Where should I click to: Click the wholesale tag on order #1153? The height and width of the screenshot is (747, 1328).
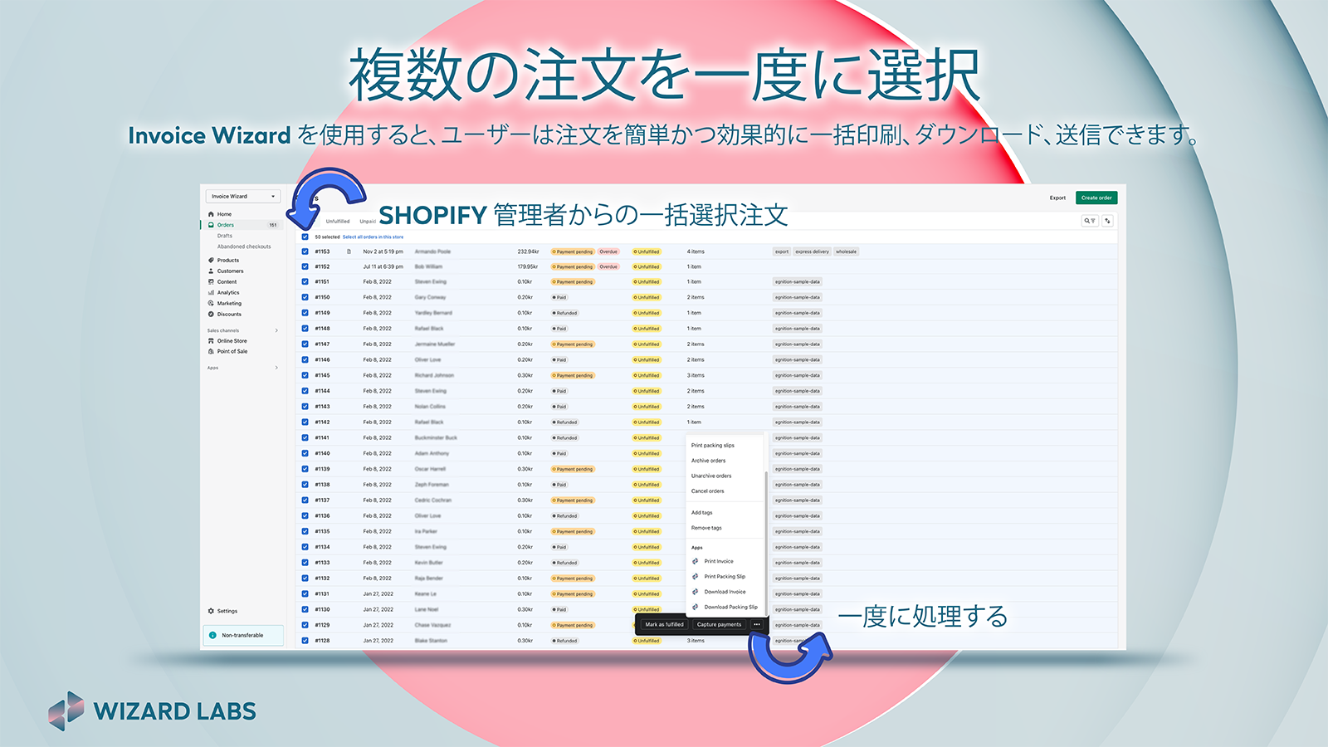pyautogui.click(x=846, y=251)
